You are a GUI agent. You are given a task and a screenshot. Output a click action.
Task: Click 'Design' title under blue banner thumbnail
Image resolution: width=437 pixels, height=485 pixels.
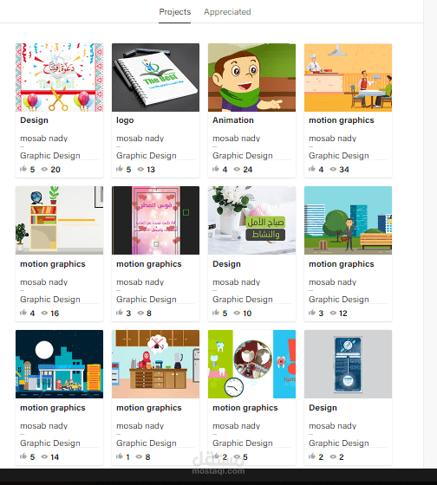(323, 408)
